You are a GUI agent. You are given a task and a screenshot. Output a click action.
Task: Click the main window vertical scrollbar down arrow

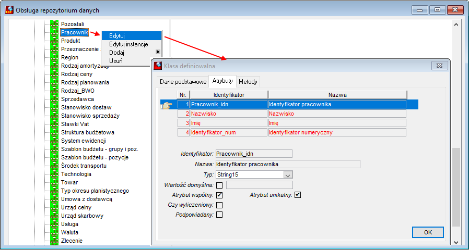456,242
